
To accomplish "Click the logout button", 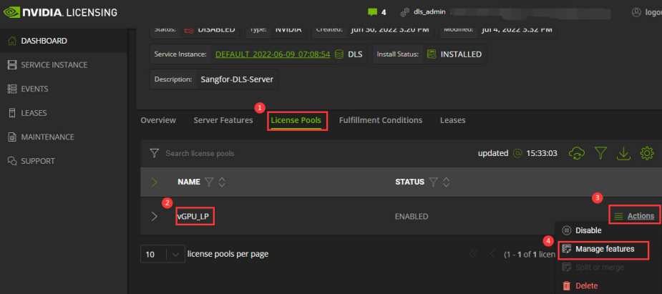I will [646, 12].
